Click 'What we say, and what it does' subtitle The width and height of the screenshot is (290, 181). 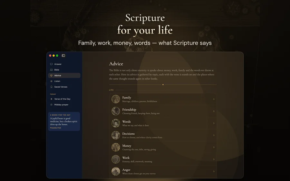pyautogui.click(x=135, y=125)
